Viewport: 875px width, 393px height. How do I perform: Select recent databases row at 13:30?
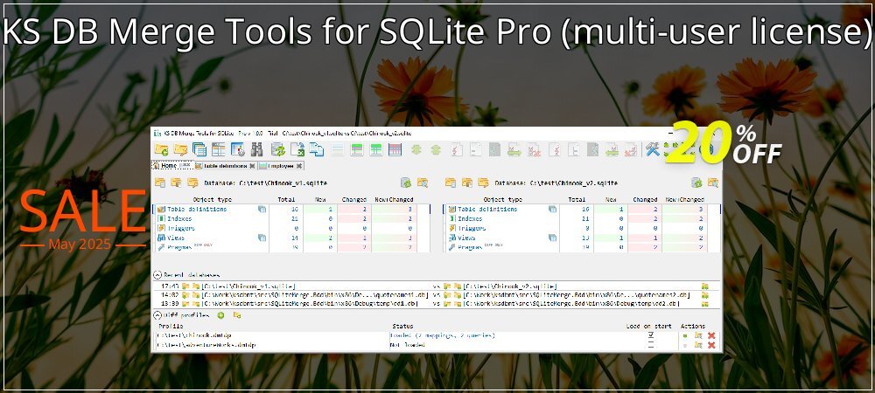(436, 303)
